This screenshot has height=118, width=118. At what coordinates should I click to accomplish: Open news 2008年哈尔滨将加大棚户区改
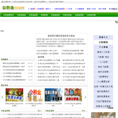tap(73, 70)
